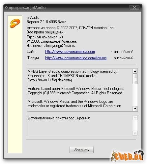Click the Установленные пакеты расширения list box
The width and height of the screenshot is (147, 164).
[80, 126]
